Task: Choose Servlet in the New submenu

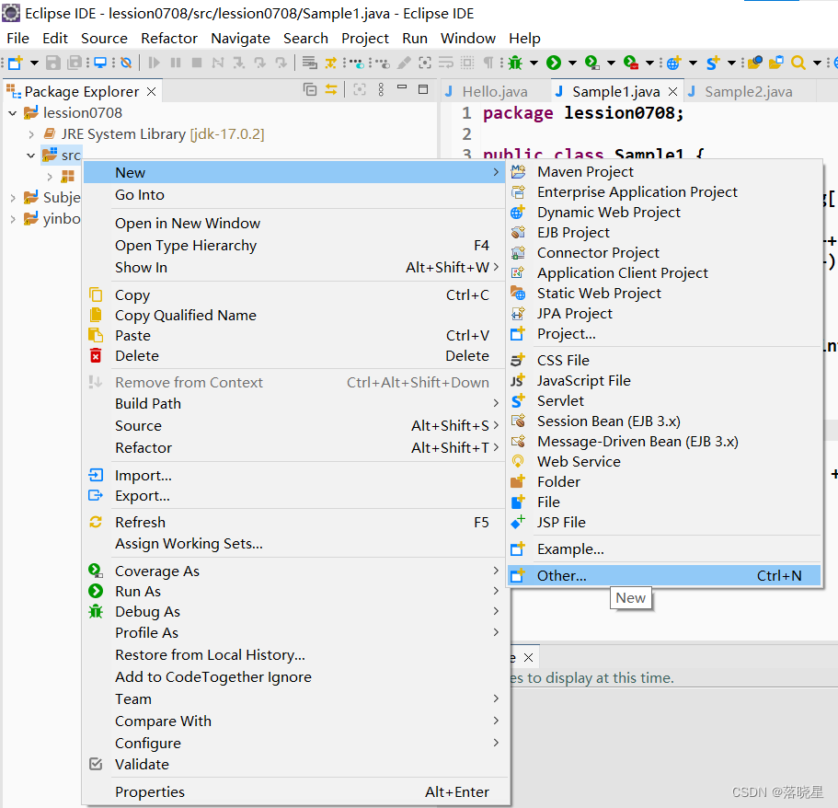Action: click(664, 400)
